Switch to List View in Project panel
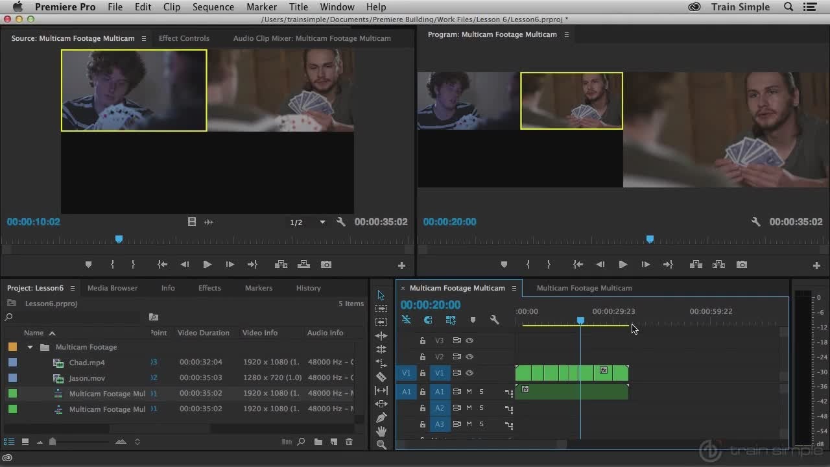Viewport: 830px width, 467px height. pyautogui.click(x=9, y=442)
